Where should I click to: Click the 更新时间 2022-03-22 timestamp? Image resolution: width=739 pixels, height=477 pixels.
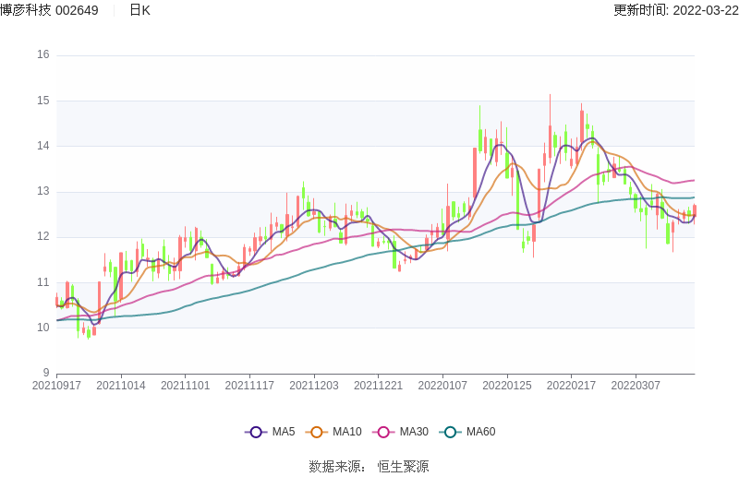[x=675, y=10]
